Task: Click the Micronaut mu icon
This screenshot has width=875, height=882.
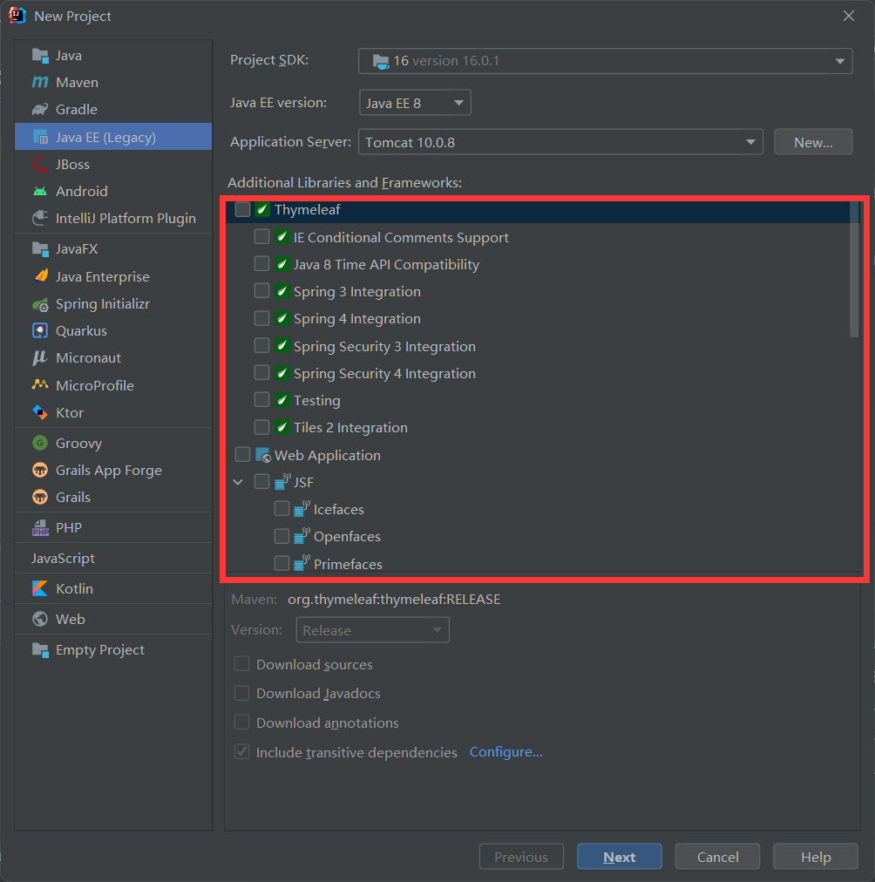Action: 40,357
